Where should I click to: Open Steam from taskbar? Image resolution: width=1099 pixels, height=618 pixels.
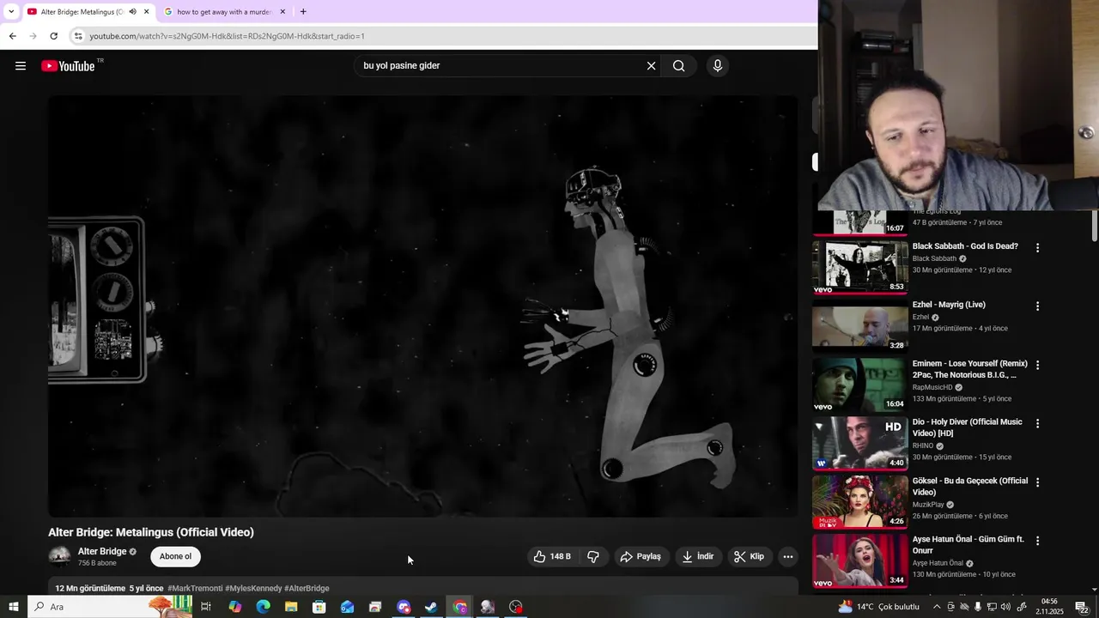(431, 607)
